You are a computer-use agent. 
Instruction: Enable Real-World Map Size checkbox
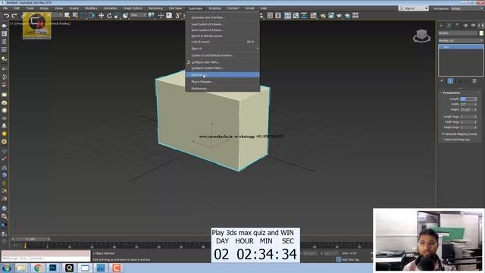pos(443,140)
